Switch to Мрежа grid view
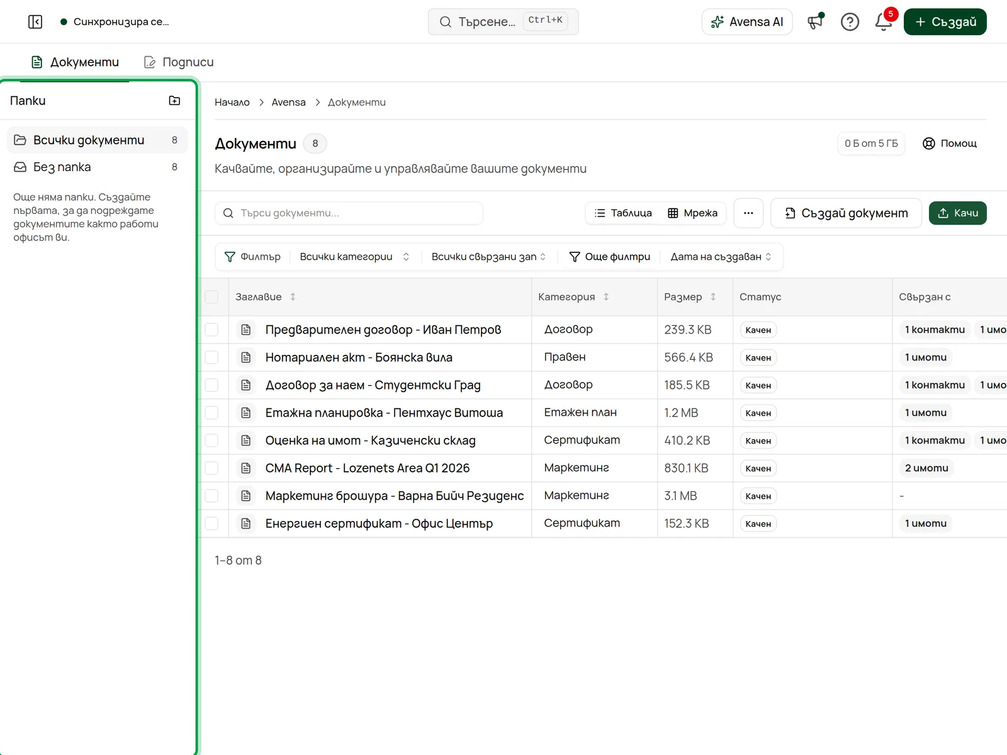Screen dimensions: 1007x755 click(693, 213)
